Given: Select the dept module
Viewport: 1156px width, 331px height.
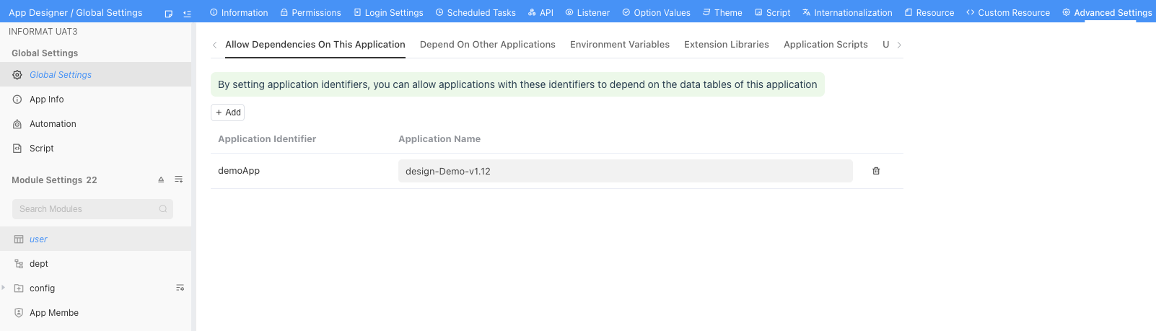Looking at the screenshot, I should tap(95, 264).
